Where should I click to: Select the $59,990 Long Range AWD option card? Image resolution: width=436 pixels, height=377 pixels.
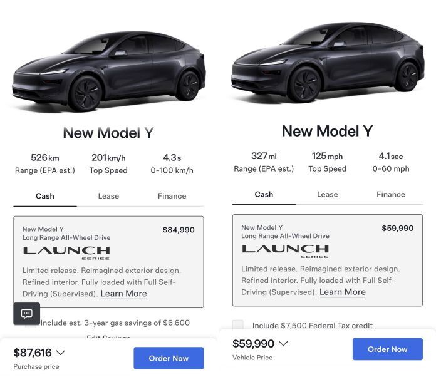coord(328,261)
